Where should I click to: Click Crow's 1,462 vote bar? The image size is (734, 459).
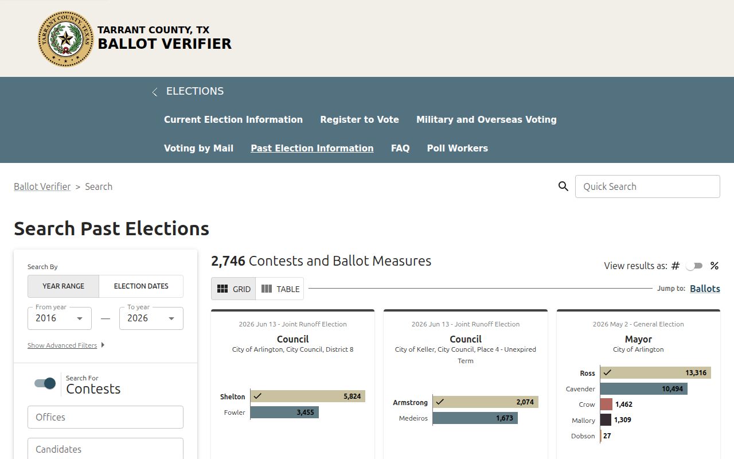tap(606, 404)
